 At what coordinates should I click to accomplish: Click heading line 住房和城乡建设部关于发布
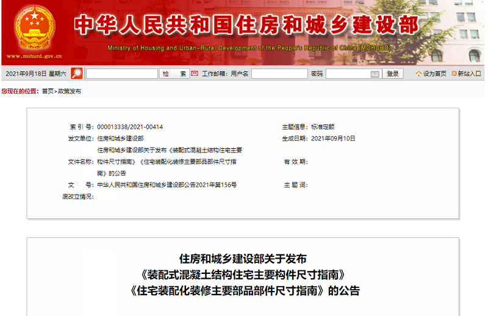click(x=243, y=259)
